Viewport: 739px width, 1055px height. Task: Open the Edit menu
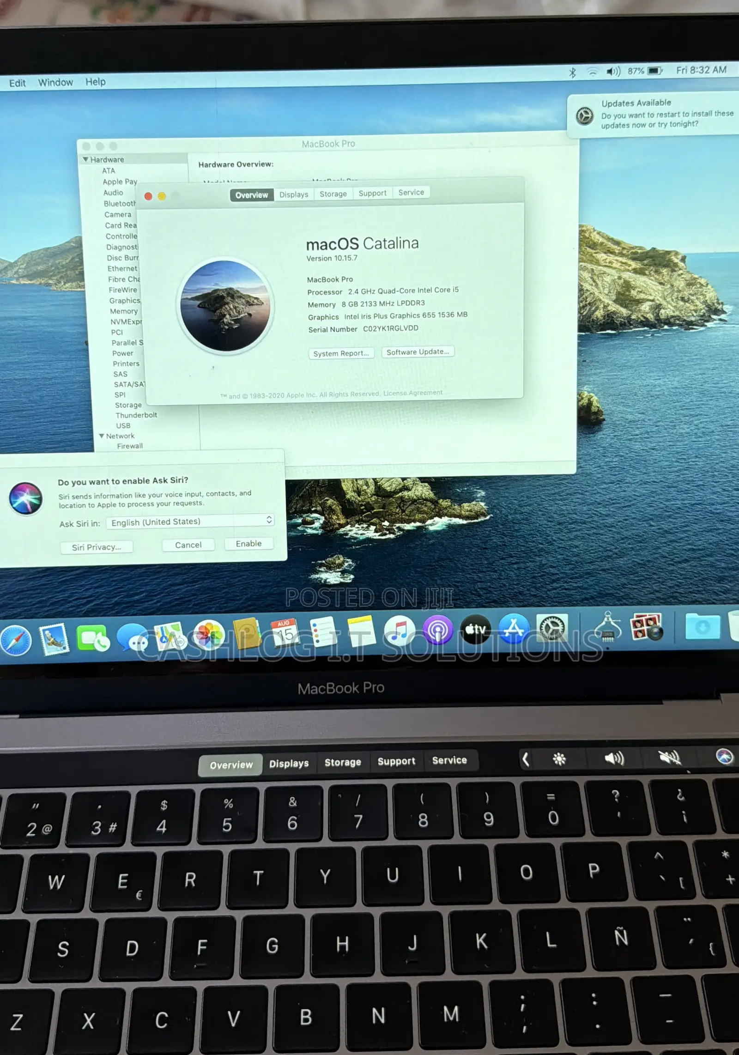(x=18, y=83)
